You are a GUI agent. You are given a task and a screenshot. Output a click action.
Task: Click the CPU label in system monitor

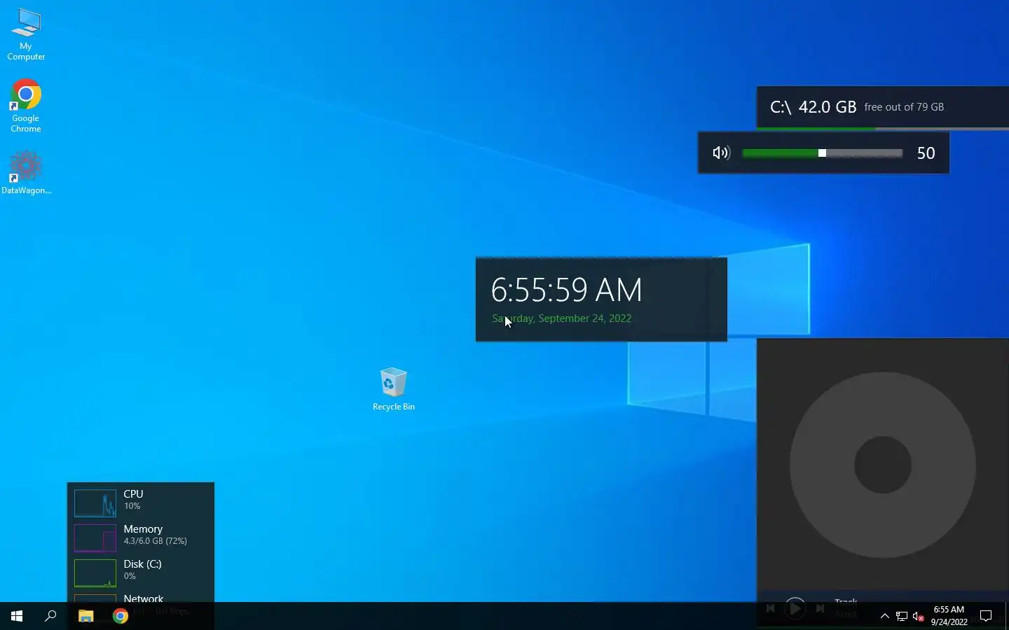(x=133, y=494)
